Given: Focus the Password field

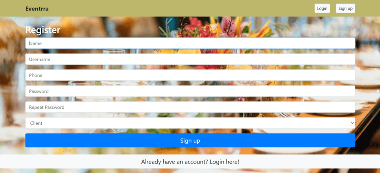Looking at the screenshot, I should click(190, 91).
